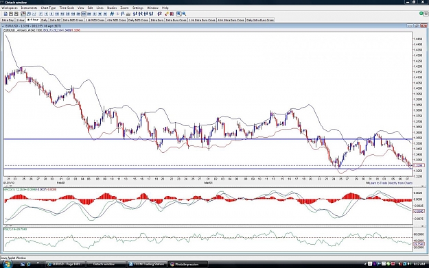Select the upper horizontal blue line on the chart

tap(208, 139)
